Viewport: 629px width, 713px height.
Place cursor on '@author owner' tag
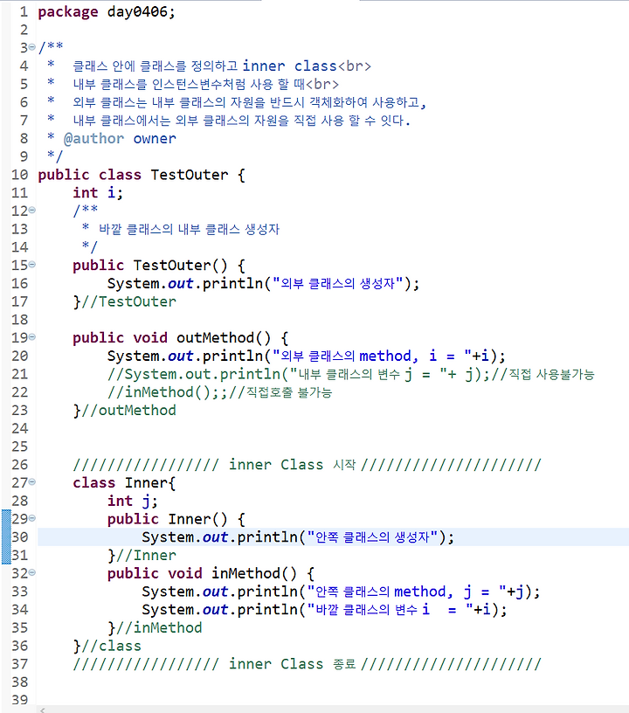tap(120, 139)
